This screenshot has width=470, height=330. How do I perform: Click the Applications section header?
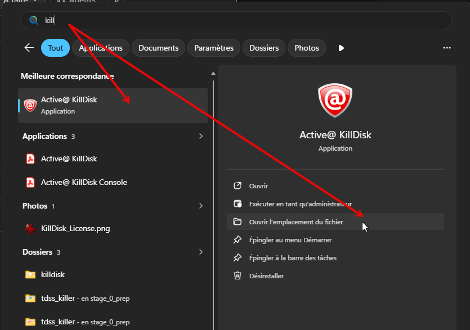click(x=44, y=136)
